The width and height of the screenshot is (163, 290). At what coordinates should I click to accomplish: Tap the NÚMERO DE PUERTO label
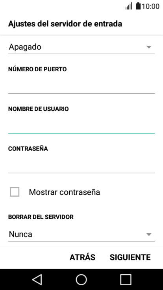click(x=37, y=69)
